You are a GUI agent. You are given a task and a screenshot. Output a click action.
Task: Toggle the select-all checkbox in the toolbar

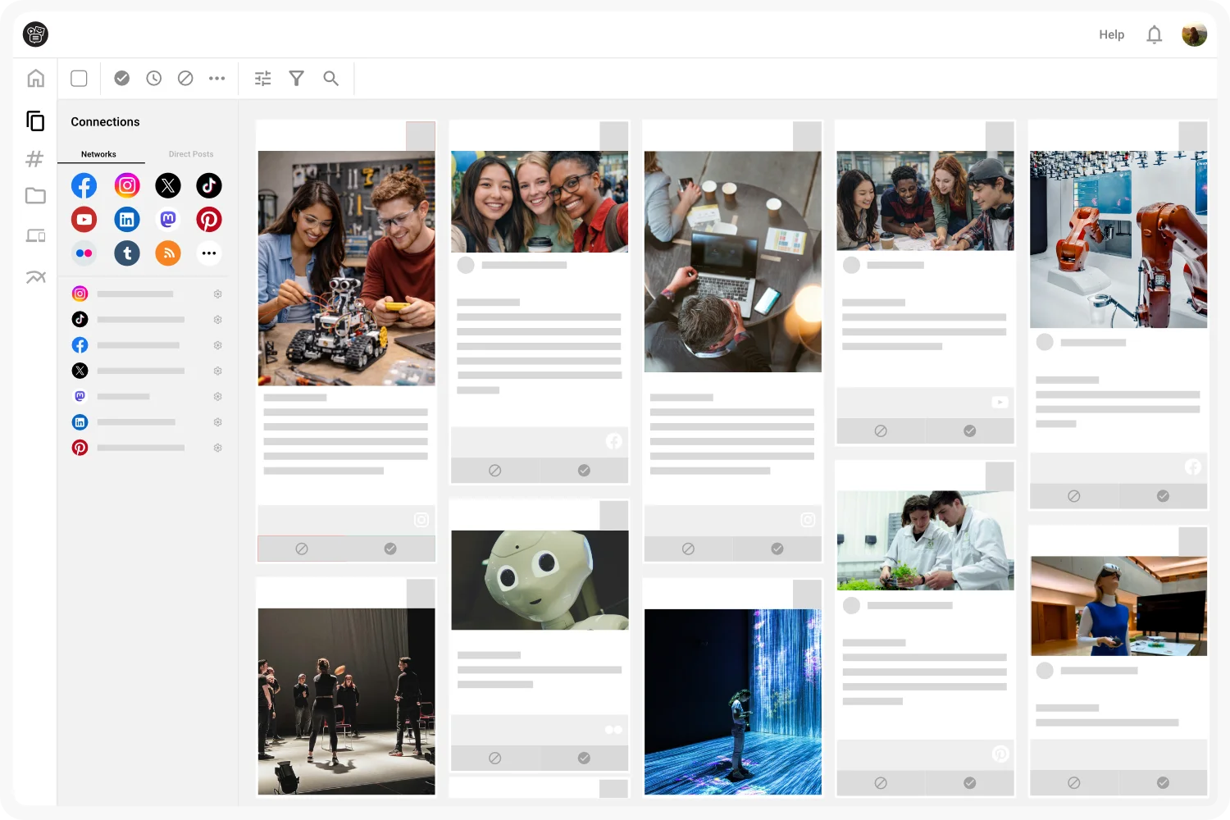[80, 79]
